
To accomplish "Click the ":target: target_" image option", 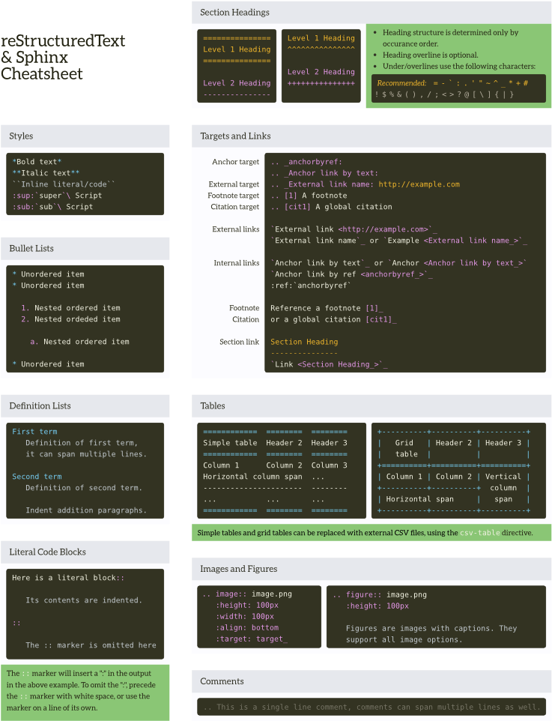I will pyautogui.click(x=251, y=639).
